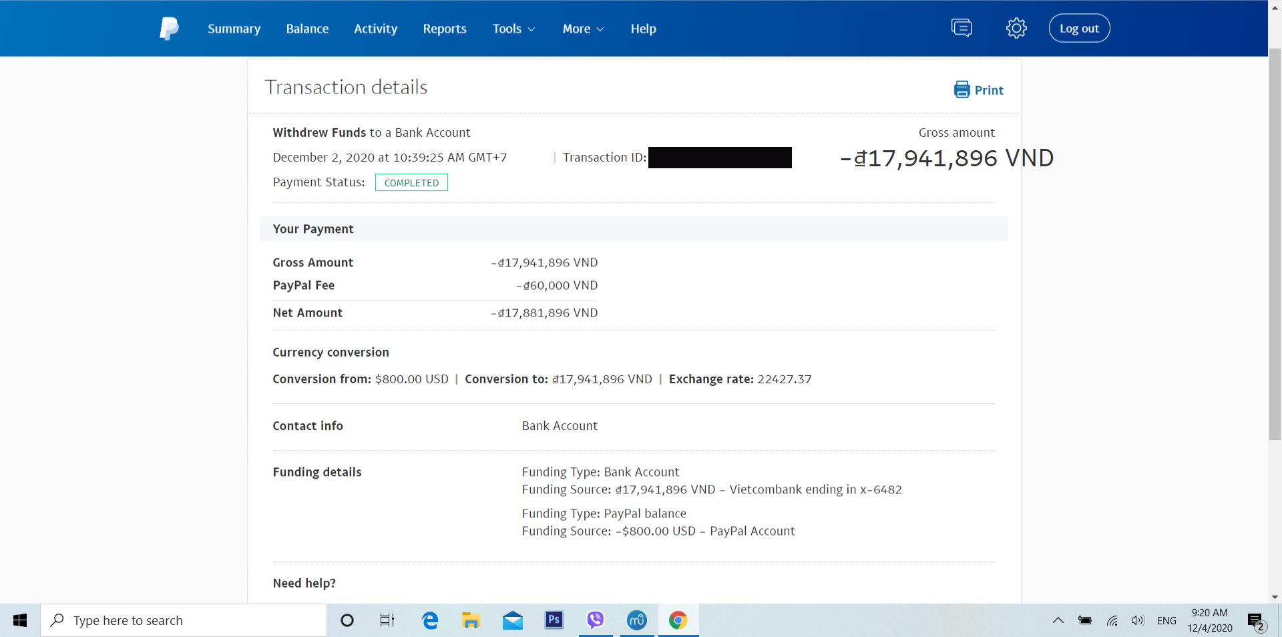Open the Mail app in taskbar

coord(512,620)
